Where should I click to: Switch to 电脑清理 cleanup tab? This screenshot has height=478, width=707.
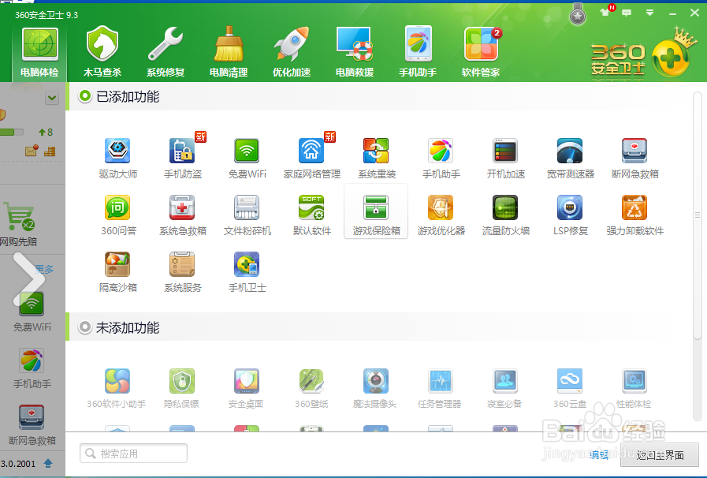[229, 52]
